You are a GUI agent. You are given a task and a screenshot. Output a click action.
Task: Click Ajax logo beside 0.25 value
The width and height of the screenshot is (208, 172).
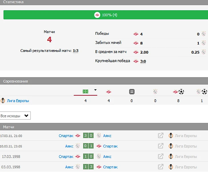point(204,52)
